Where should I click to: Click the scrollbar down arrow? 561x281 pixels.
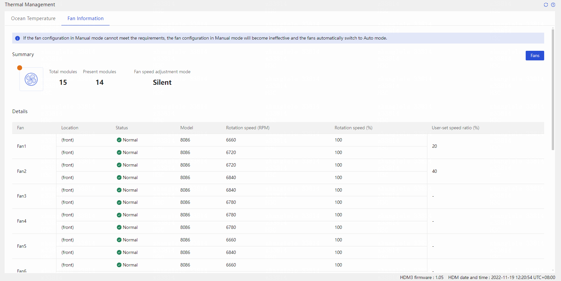[553, 270]
